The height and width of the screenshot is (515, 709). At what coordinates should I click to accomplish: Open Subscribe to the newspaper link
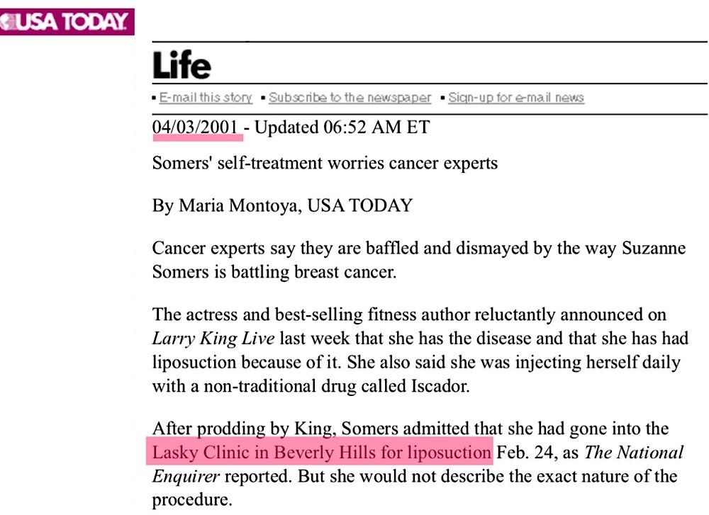pyautogui.click(x=350, y=98)
